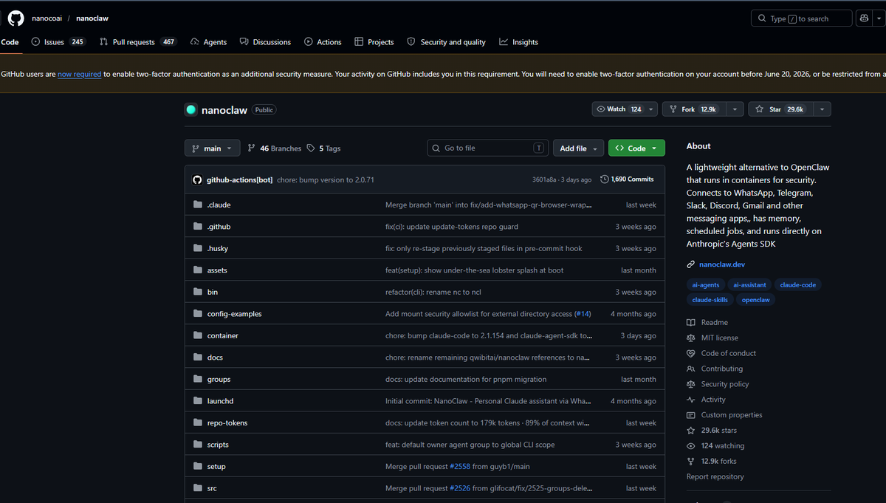Click the link icon beside nanoclaw.dev
This screenshot has height=503, width=886.
pos(691,264)
